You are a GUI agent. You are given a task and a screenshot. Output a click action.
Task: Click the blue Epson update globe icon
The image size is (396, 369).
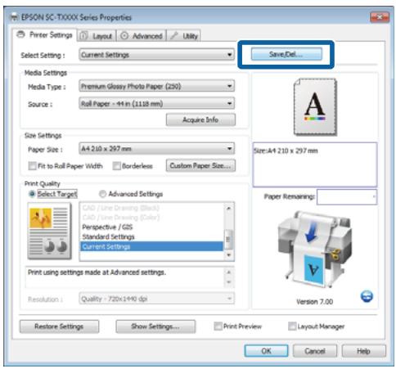(367, 296)
